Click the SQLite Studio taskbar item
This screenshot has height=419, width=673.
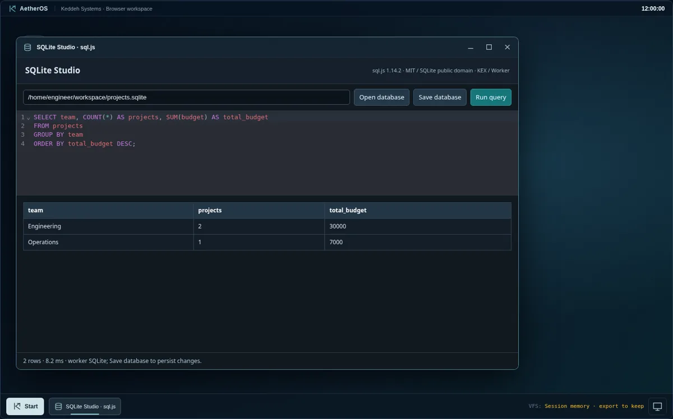click(85, 406)
